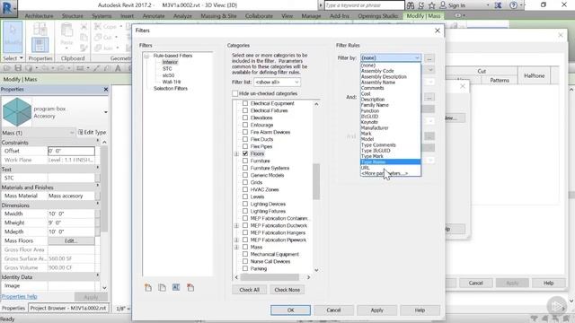This screenshot has width=575, height=323.
Task: Expand the Mass category subcategories
Action: tap(236, 248)
